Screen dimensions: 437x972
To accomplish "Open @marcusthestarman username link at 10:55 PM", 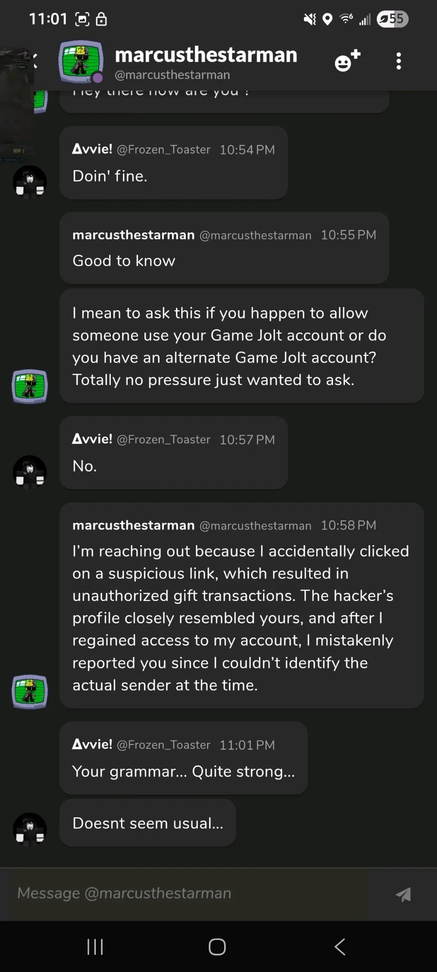I will [255, 235].
